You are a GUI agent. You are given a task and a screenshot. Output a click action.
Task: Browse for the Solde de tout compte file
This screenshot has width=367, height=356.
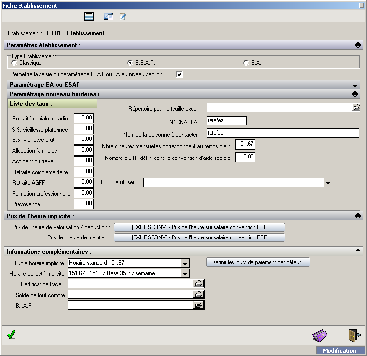tap(199, 295)
